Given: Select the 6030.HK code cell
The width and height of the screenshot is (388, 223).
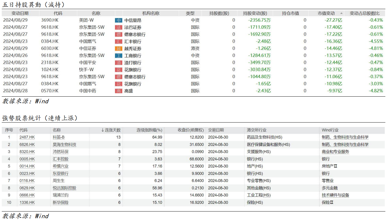Looking at the screenshot, I should (x=50, y=49).
